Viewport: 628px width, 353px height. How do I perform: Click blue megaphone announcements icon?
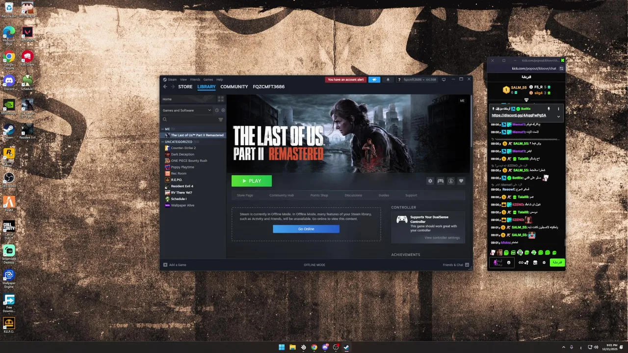374,79
